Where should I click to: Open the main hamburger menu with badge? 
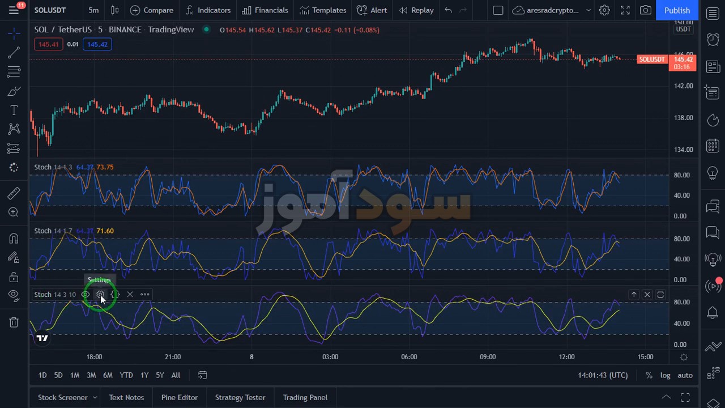[x=14, y=10]
